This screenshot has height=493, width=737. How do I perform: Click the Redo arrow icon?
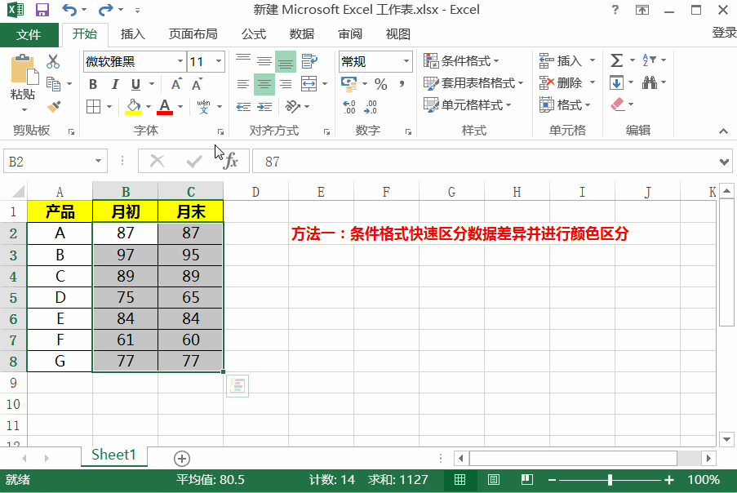click(106, 10)
